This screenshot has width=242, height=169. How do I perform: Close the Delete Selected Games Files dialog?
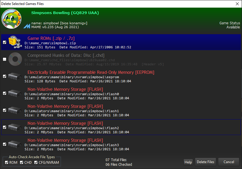237,4
